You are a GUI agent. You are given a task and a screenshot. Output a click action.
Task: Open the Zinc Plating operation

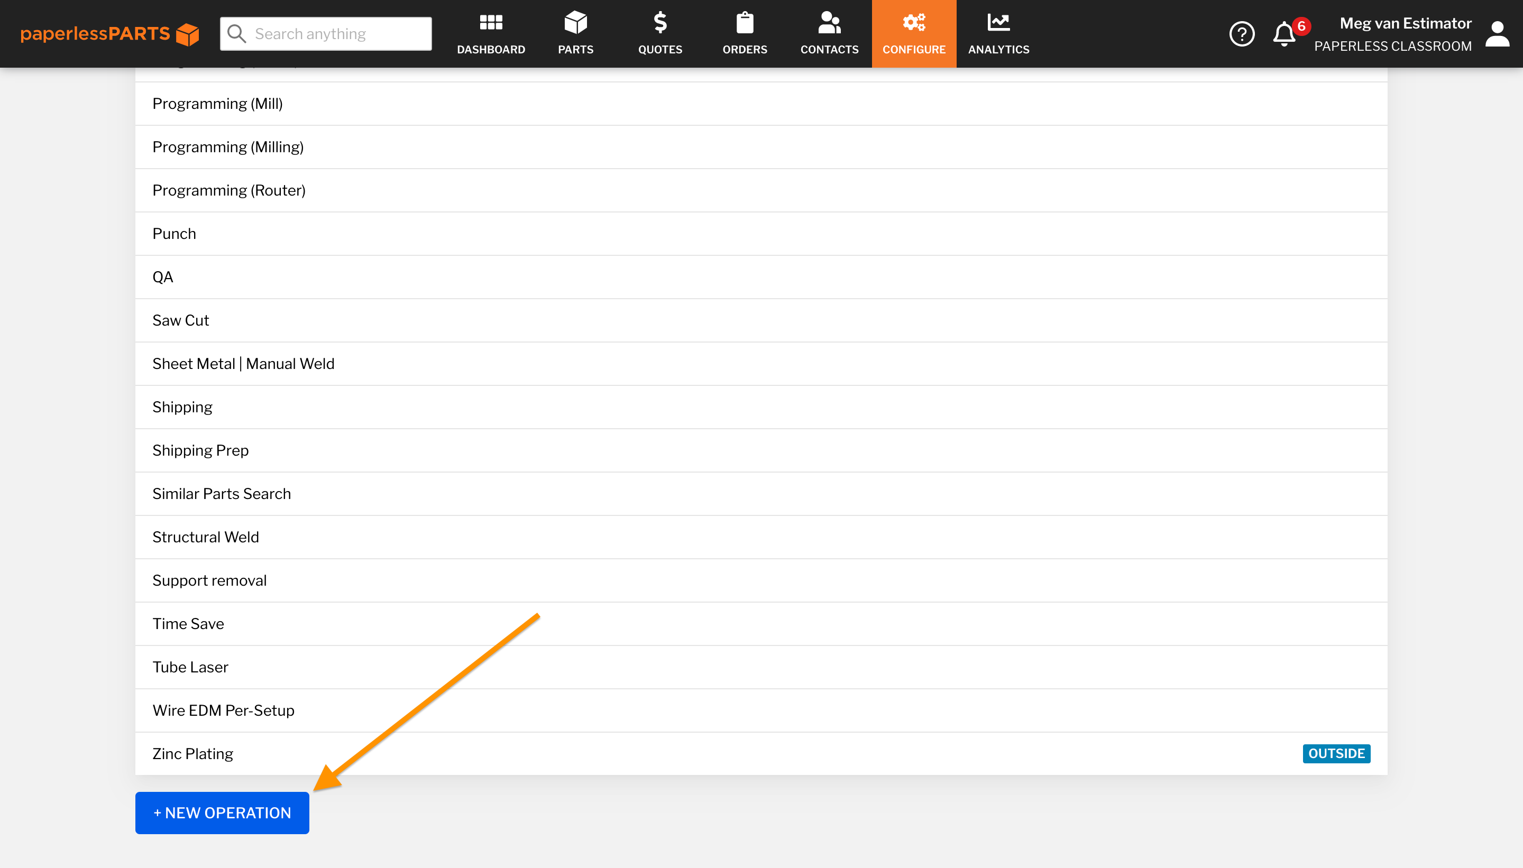click(x=192, y=753)
